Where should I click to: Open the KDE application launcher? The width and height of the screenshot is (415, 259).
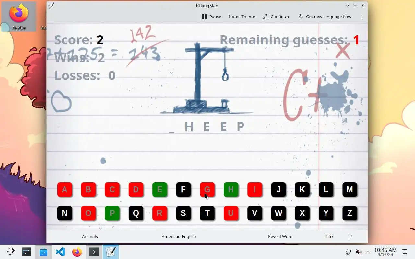[11, 252]
